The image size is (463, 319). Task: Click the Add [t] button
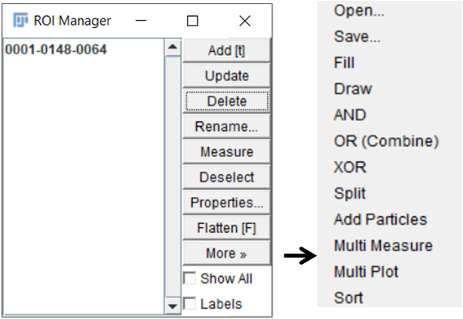click(x=226, y=50)
